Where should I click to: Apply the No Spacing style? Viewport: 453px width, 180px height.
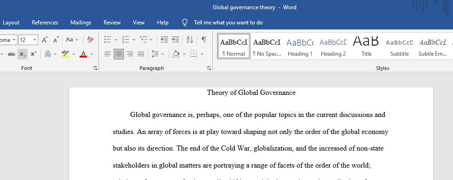(x=267, y=46)
